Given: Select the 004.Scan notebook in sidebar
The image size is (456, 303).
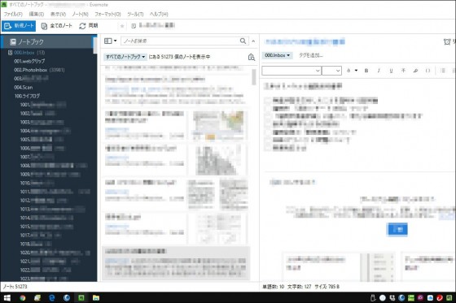Looking at the screenshot, I should coord(24,88).
